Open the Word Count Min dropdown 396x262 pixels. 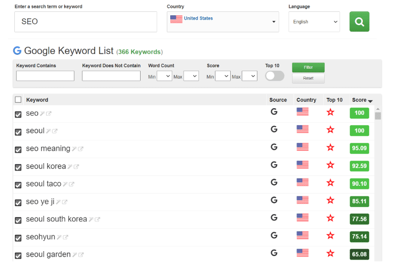coord(164,76)
